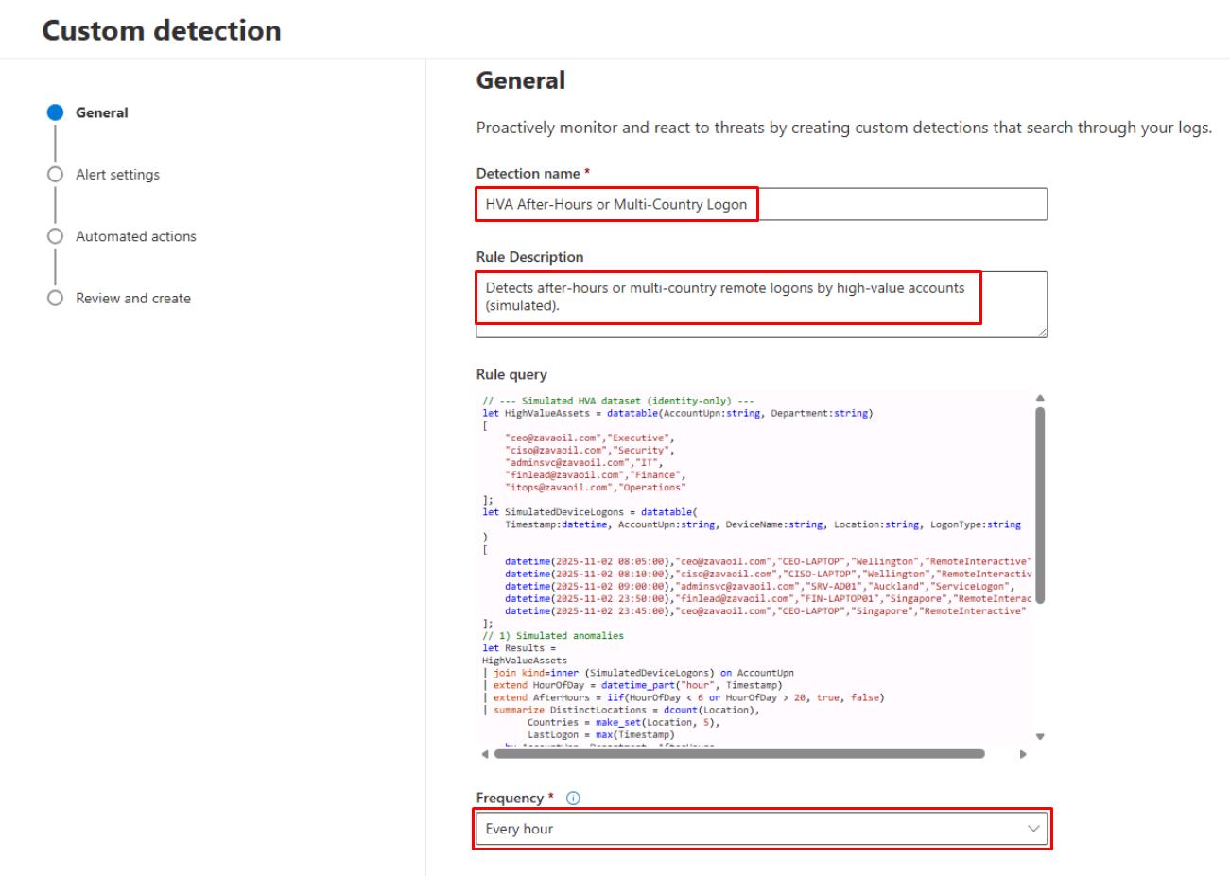Click the rule query scroll-right arrow
Screen dimensions: 1230x876
click(x=1022, y=754)
